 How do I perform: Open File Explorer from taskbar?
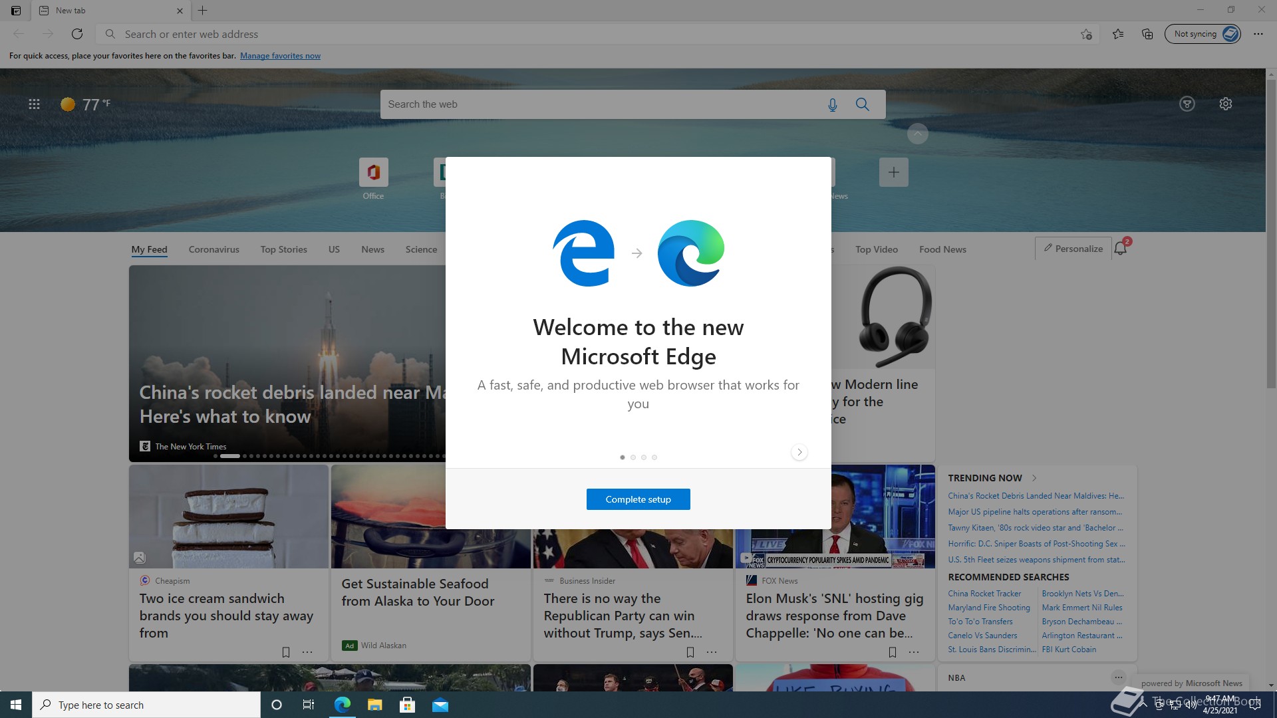click(375, 705)
